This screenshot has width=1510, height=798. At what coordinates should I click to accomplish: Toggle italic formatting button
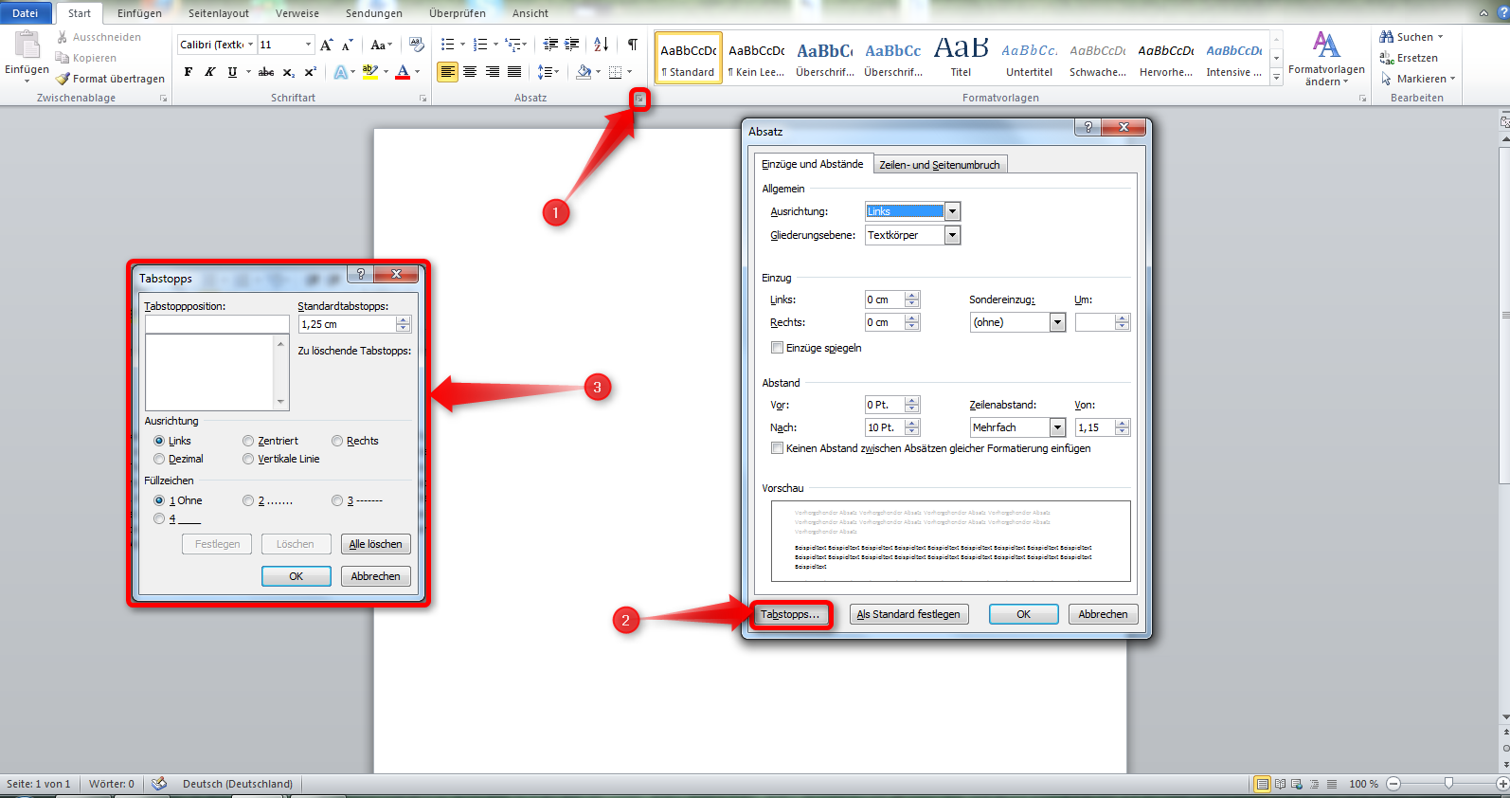[209, 72]
